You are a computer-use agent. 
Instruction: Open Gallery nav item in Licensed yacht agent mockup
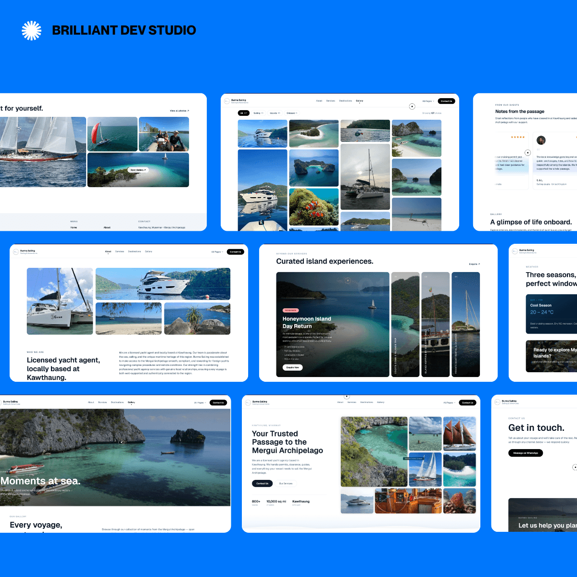[x=149, y=251]
